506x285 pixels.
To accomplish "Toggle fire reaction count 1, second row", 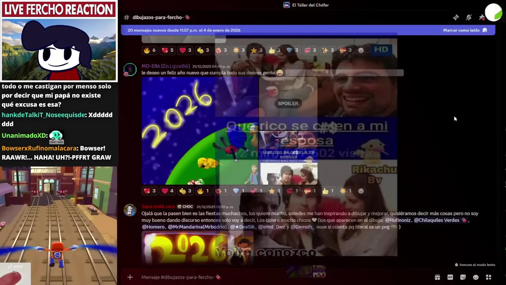I will [x=203, y=191].
